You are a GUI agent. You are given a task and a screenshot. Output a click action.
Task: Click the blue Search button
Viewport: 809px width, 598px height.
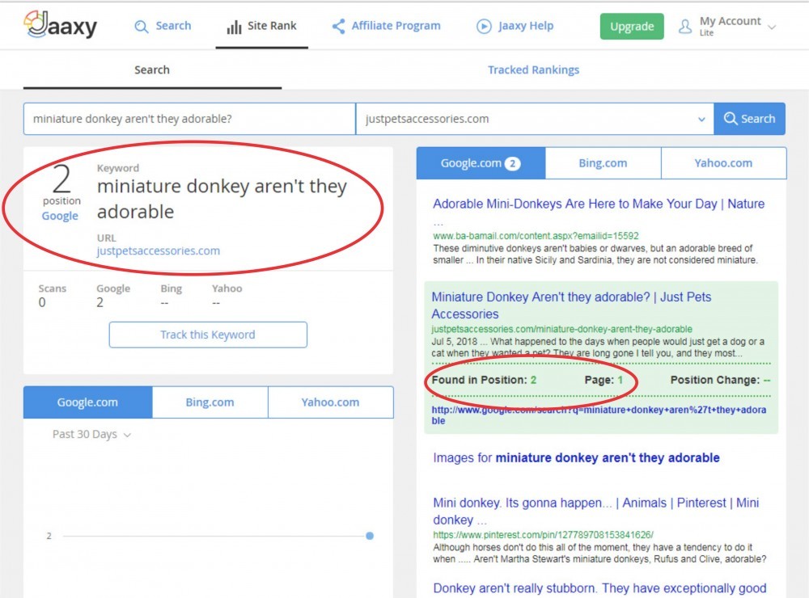pyautogui.click(x=750, y=119)
